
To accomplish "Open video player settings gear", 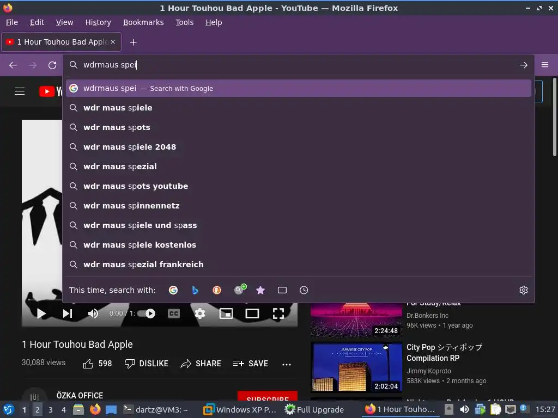I will [x=200, y=313].
